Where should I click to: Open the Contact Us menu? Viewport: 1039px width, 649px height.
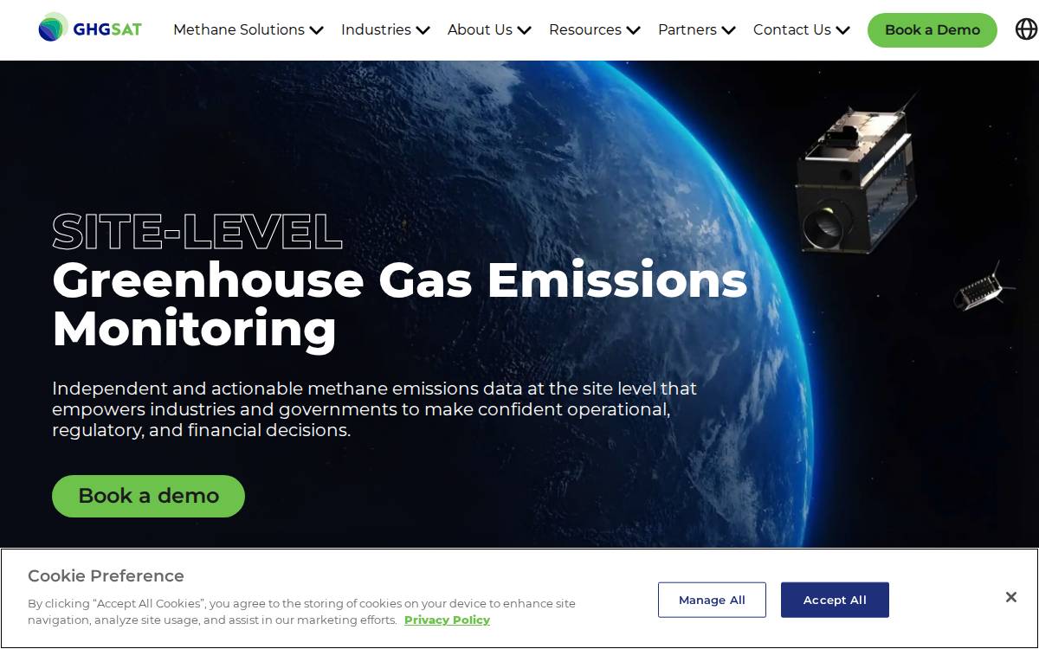pyautogui.click(x=792, y=29)
